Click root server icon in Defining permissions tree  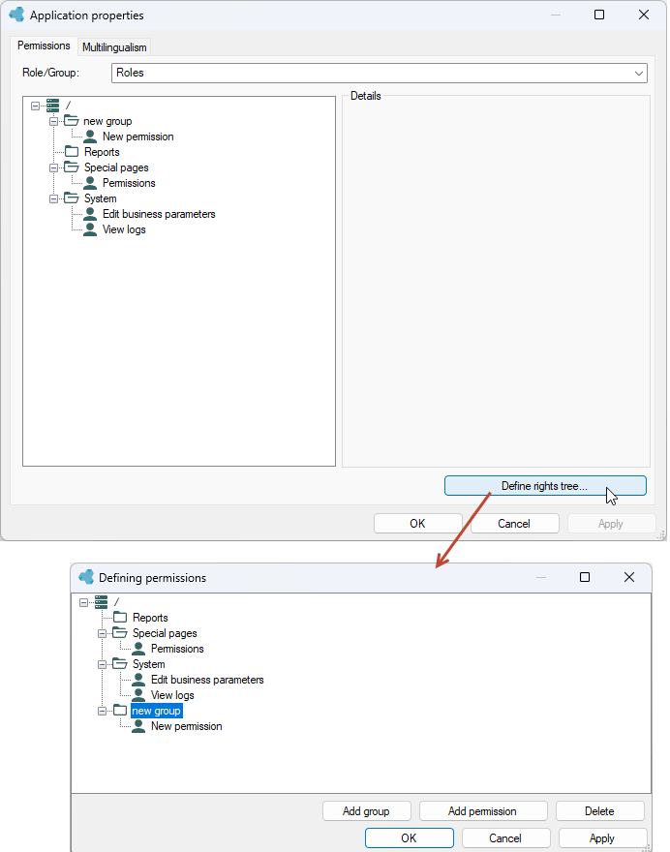point(101,602)
